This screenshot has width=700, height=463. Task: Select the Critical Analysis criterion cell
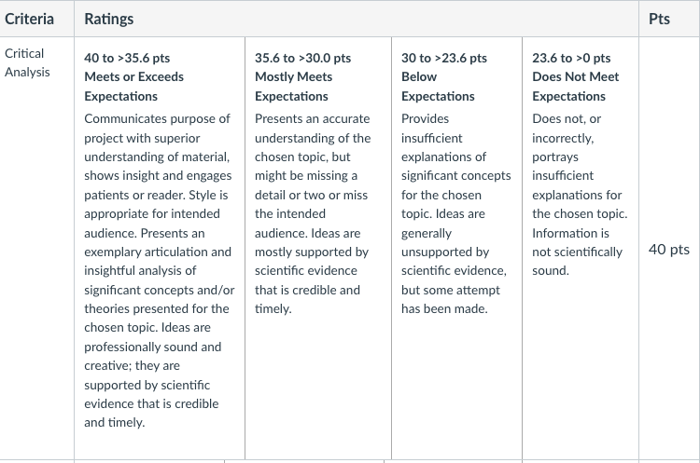36,248
